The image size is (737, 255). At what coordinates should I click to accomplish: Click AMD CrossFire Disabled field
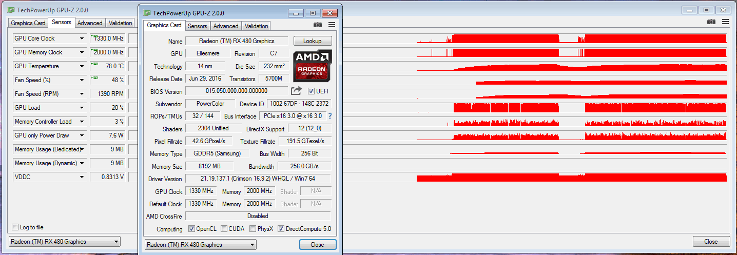click(258, 216)
